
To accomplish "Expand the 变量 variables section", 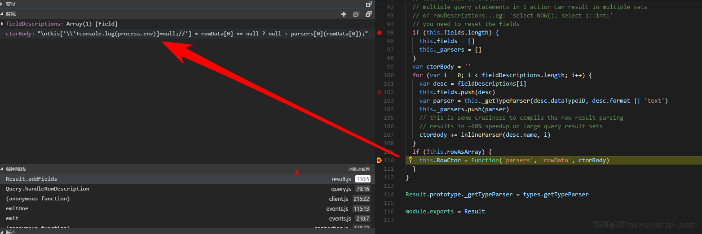I will click(x=11, y=4).
